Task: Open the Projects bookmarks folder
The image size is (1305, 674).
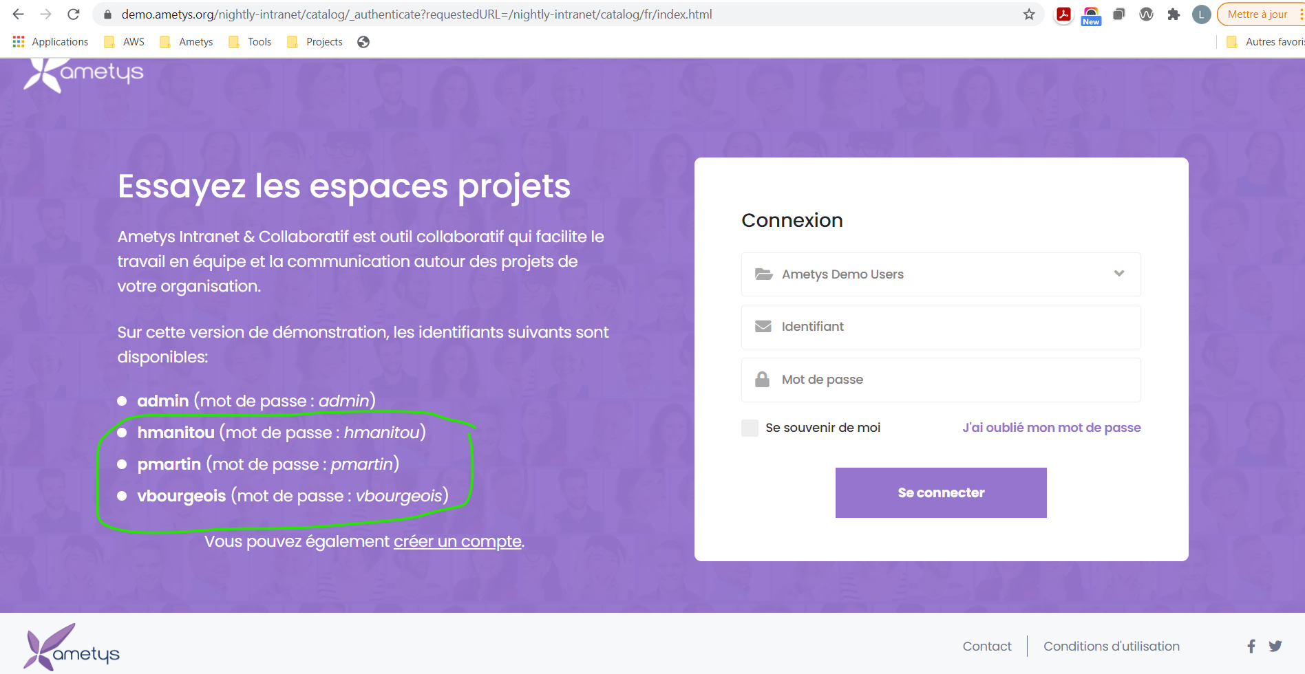Action: (315, 42)
